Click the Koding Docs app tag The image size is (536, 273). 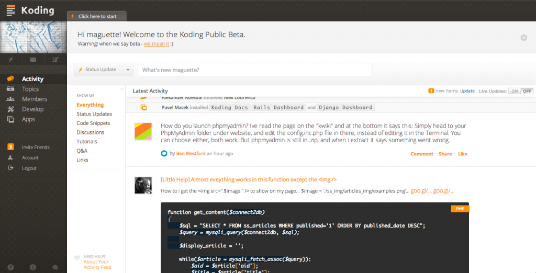point(230,107)
